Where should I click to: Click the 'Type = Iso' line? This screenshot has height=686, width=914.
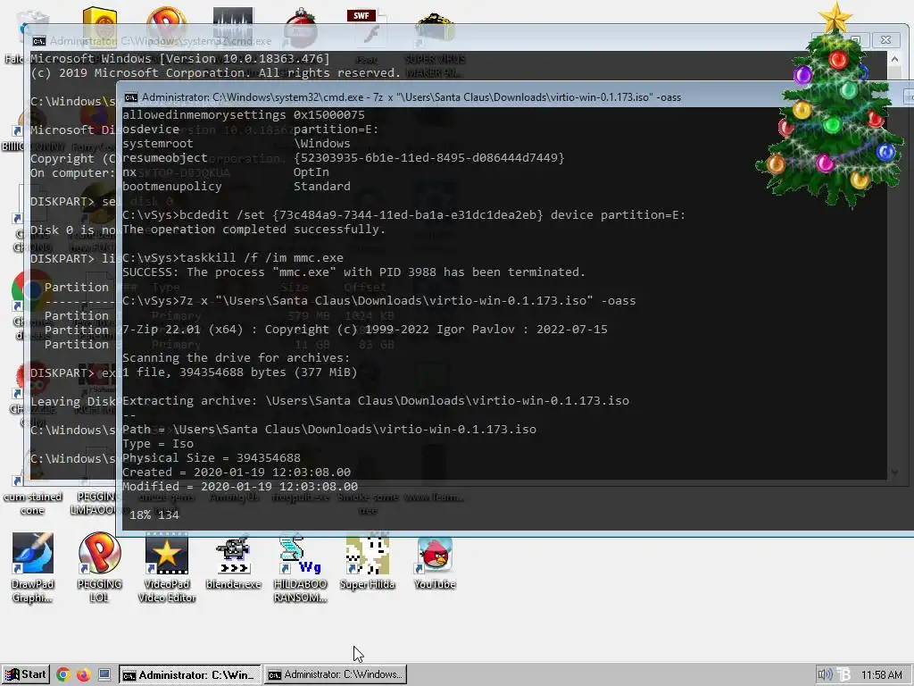coord(158,443)
